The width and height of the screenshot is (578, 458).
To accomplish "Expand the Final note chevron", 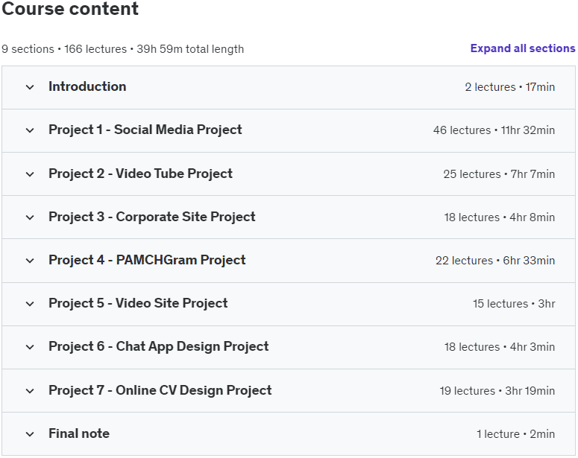I will pyautogui.click(x=30, y=434).
